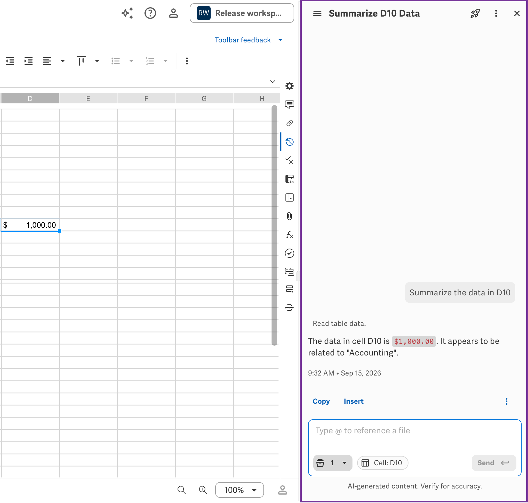Expand the formula bar chevron
Image resolution: width=528 pixels, height=503 pixels.
pos(273,82)
